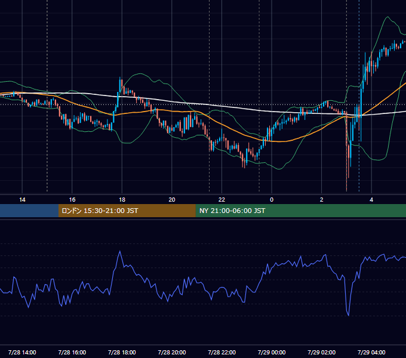
Task: Click the 7/29 00:00 time label
Action: point(272,352)
